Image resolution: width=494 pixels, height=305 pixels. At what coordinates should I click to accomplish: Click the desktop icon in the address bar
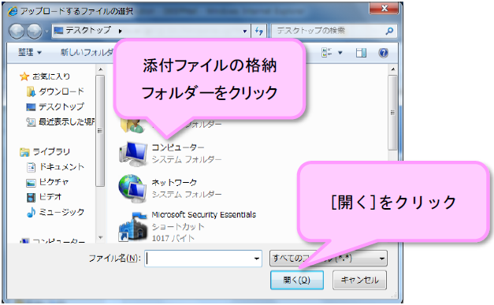tap(58, 31)
